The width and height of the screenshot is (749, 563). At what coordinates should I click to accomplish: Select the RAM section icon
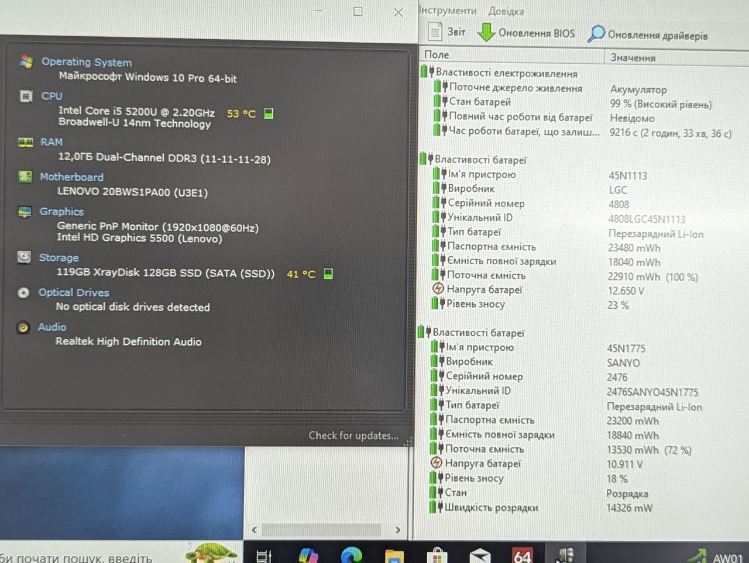tap(26, 142)
